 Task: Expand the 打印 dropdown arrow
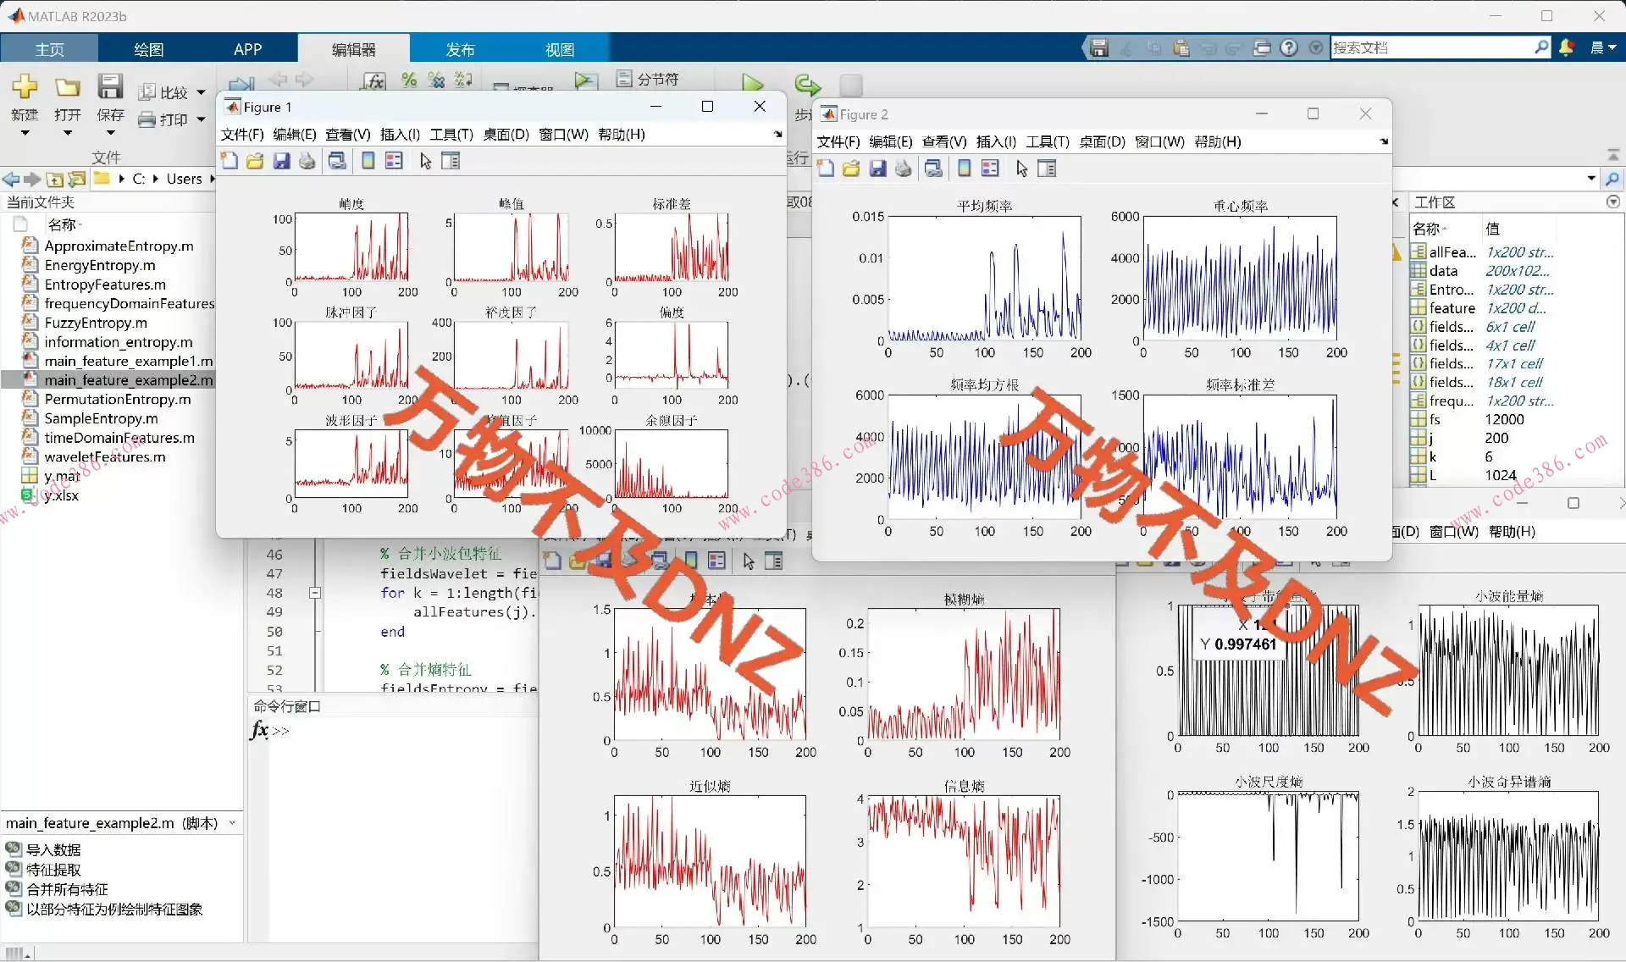coord(201,119)
